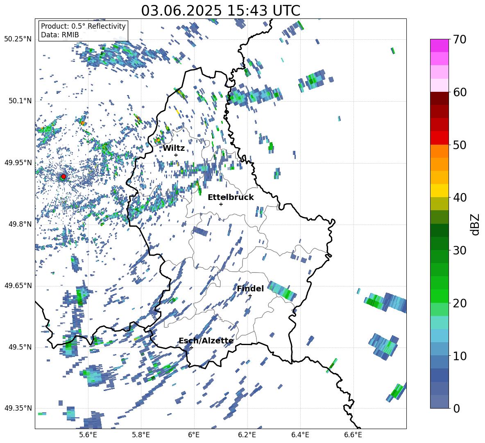Viewport: 485px width, 443px height.
Task: Click the 49.95°N latitude label
Action: [18, 163]
